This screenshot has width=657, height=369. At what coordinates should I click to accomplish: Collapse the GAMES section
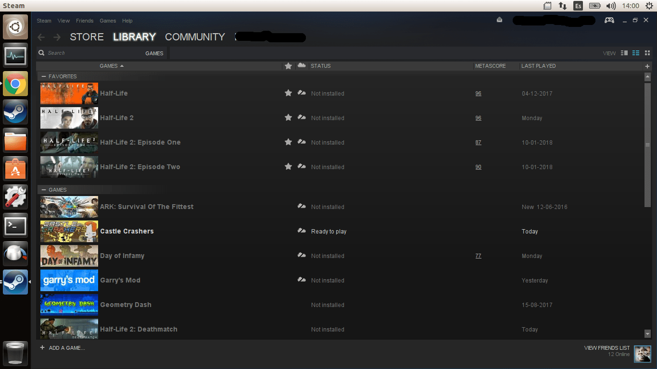point(44,189)
